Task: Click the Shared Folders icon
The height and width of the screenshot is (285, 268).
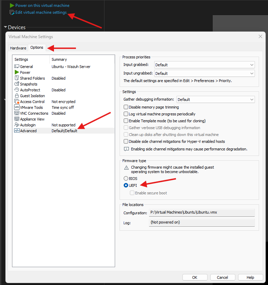Action: (17, 78)
